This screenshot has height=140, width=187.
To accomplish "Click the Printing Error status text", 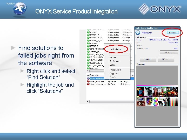I will (x=146, y=33).
